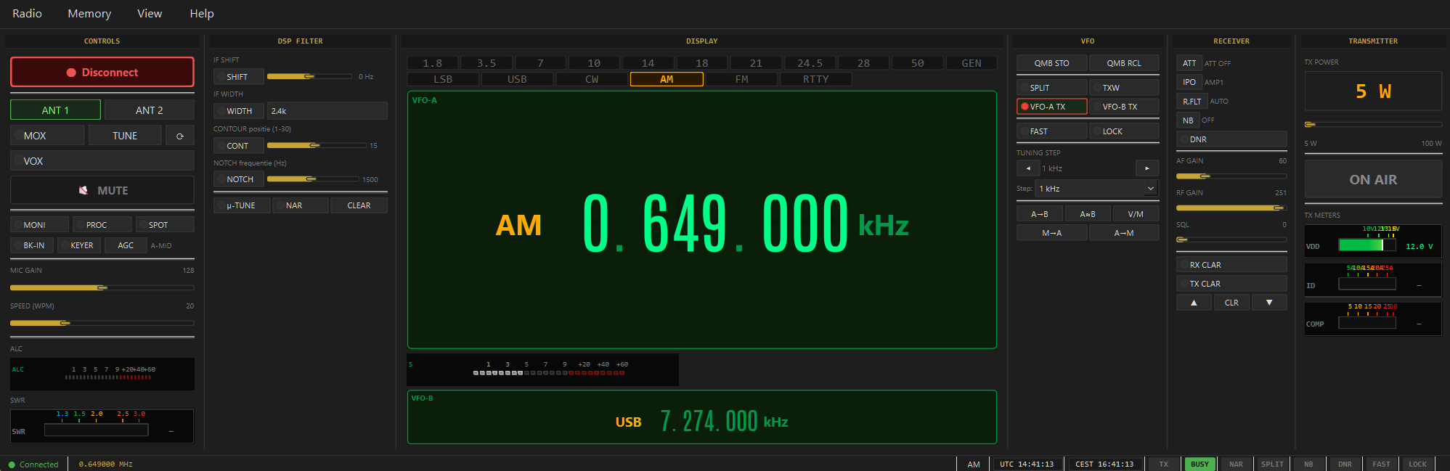Adjust the MIC GAIN slider
Image resolution: width=1450 pixels, height=471 pixels.
(102, 288)
